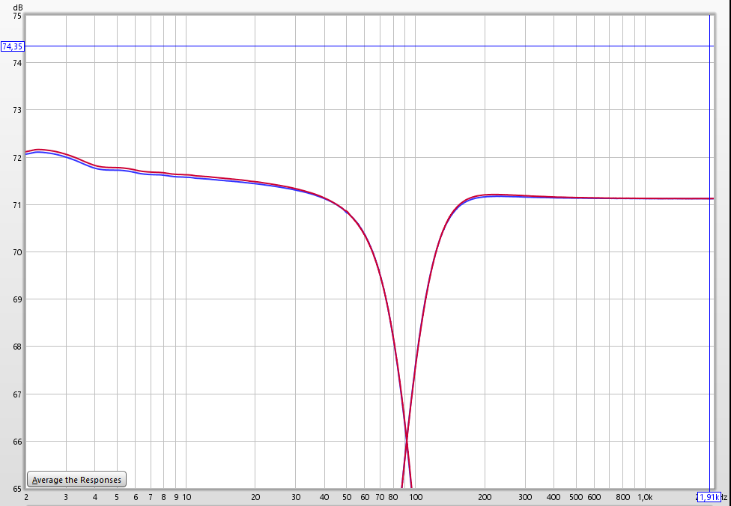Click the 73 label on the dB axis

[x=18, y=110]
